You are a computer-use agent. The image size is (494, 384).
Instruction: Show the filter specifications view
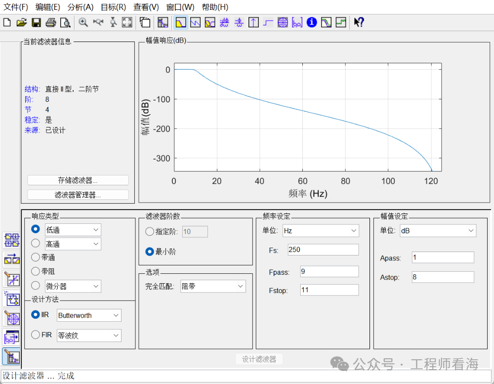[163, 22]
